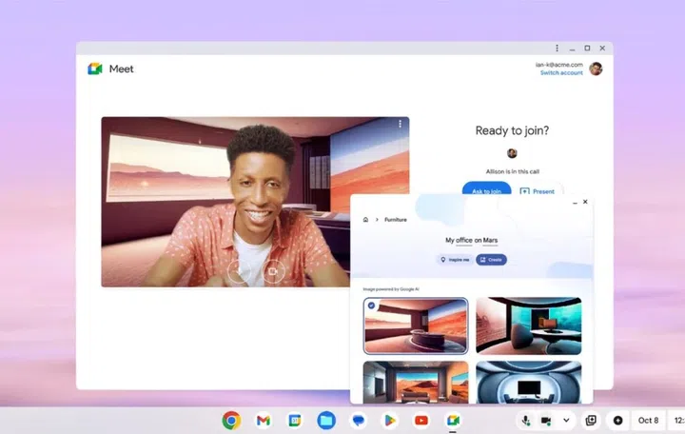Click the home icon in background panel

pyautogui.click(x=365, y=220)
